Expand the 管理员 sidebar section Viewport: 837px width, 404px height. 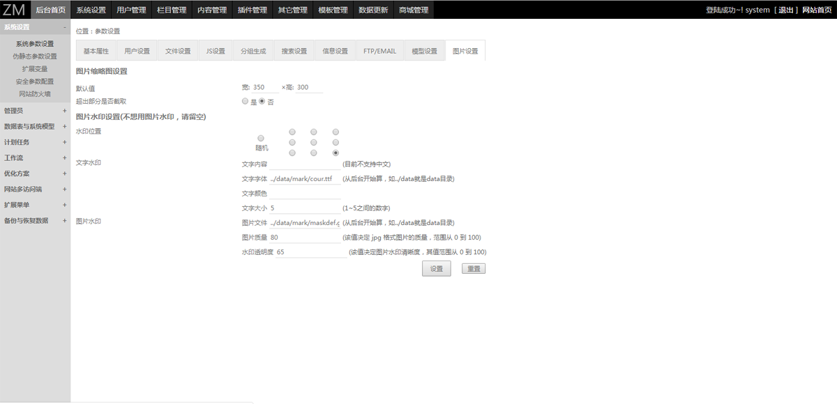pyautogui.click(x=35, y=110)
